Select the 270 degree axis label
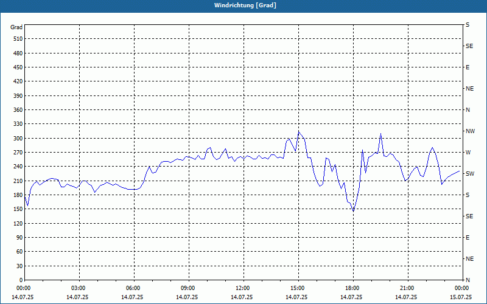The width and height of the screenshot is (487, 304). 18,153
